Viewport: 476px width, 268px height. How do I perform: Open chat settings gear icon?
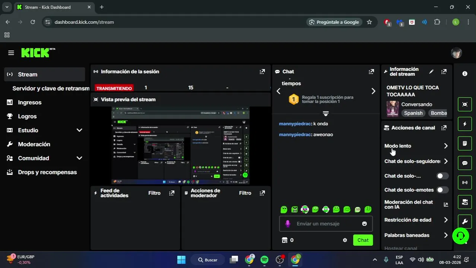(x=345, y=240)
